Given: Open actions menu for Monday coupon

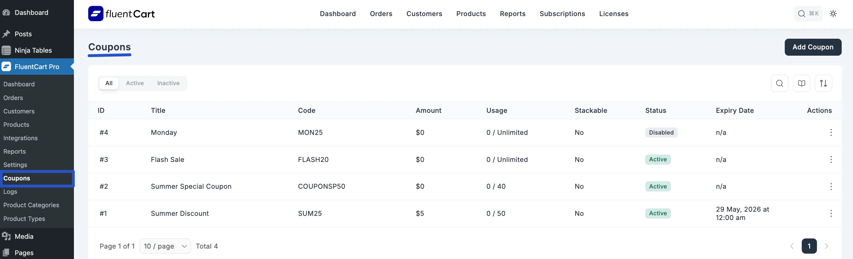Looking at the screenshot, I should pyautogui.click(x=830, y=133).
